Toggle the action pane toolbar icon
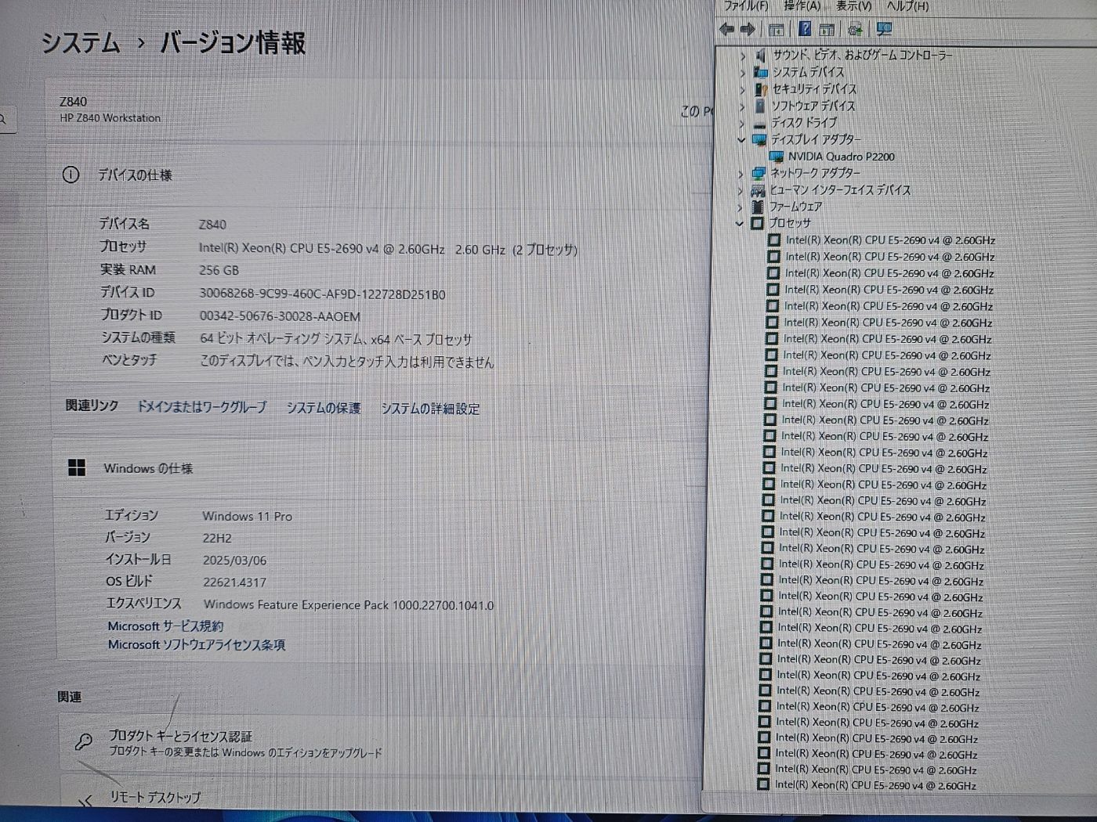1097x822 pixels. [827, 30]
